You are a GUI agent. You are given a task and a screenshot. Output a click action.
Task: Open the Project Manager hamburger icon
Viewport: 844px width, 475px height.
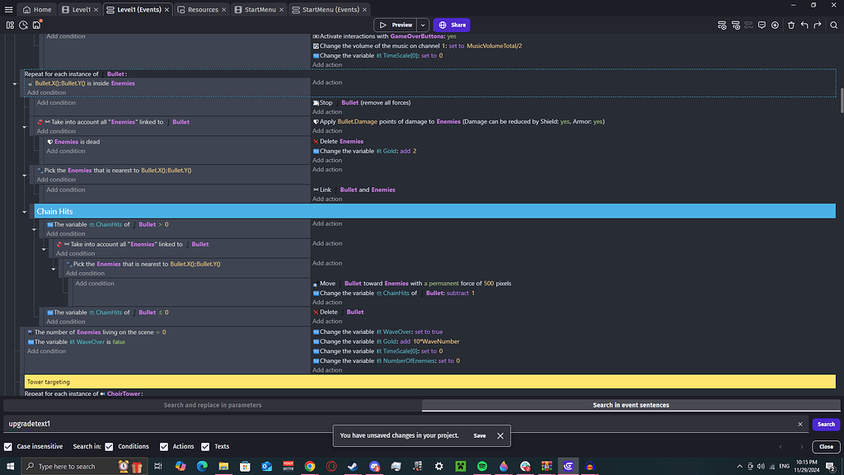pyautogui.click(x=7, y=8)
